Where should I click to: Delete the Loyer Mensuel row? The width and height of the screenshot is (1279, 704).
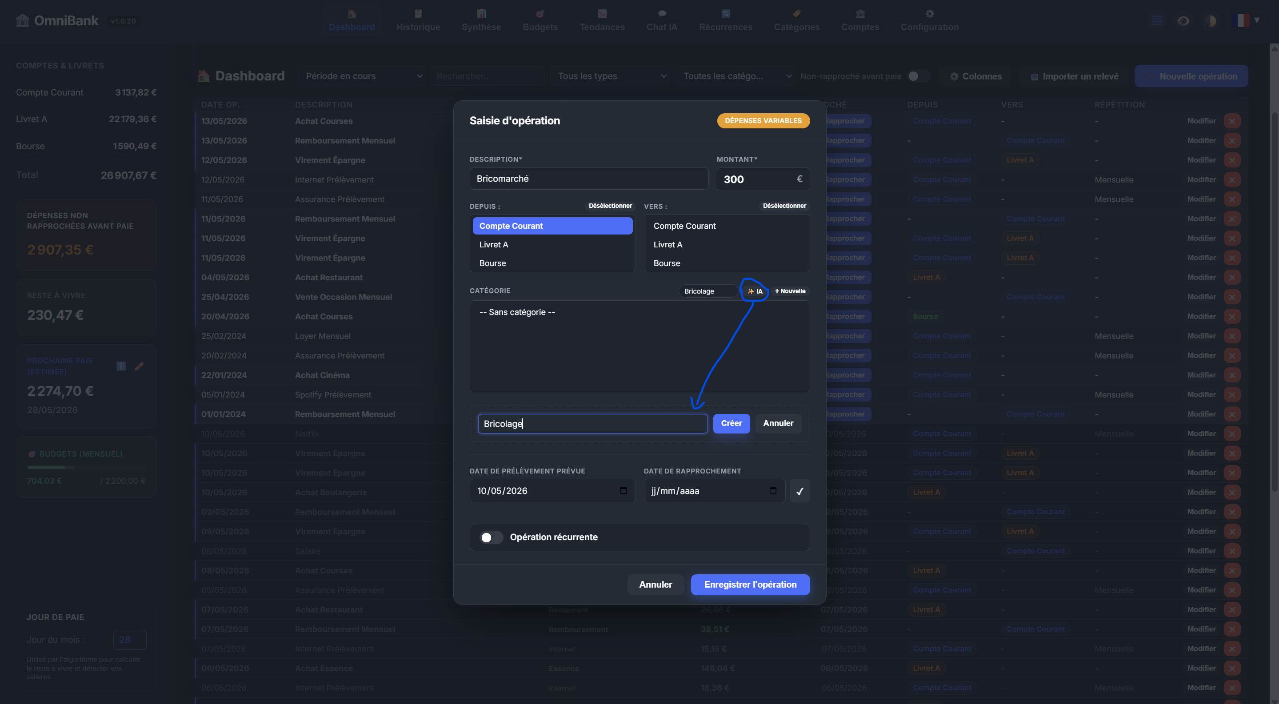click(1232, 336)
